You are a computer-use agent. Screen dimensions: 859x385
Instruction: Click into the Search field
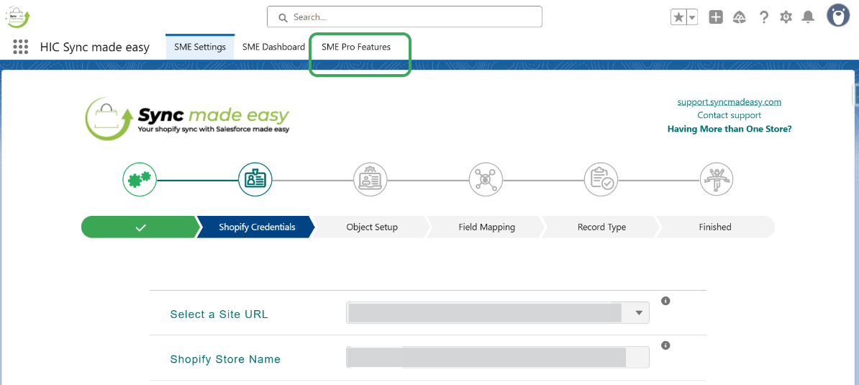tap(404, 17)
